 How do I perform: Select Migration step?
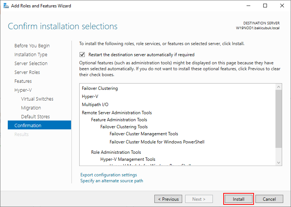coord(31,108)
